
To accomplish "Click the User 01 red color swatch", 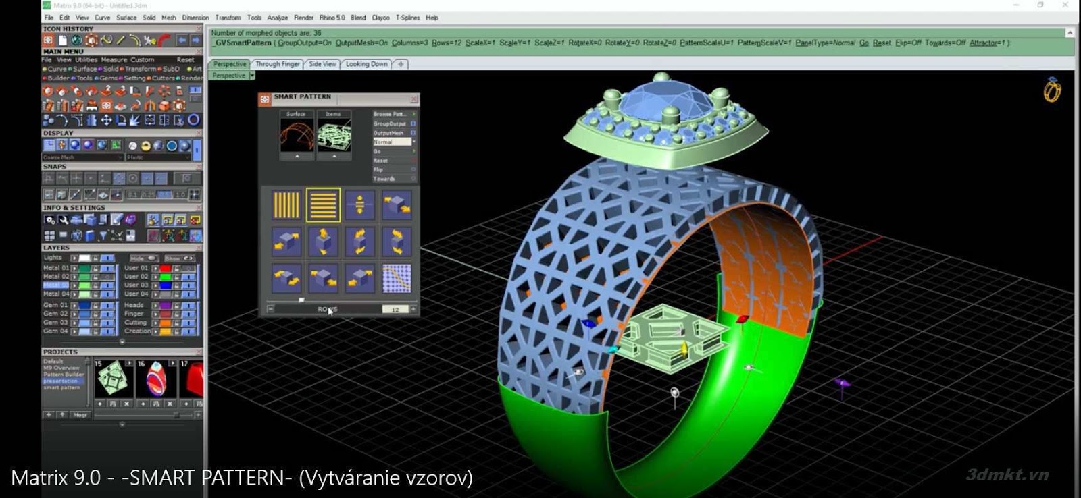I will click(166, 268).
